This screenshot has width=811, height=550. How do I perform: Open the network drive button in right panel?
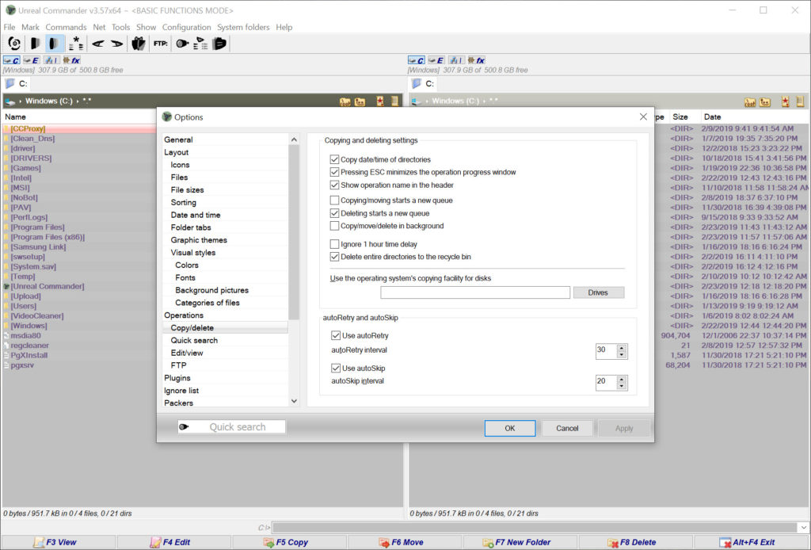455,60
